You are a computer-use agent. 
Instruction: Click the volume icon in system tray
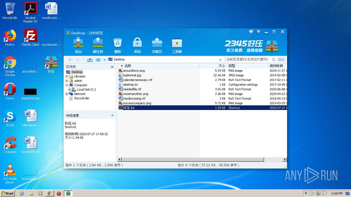[312, 193]
